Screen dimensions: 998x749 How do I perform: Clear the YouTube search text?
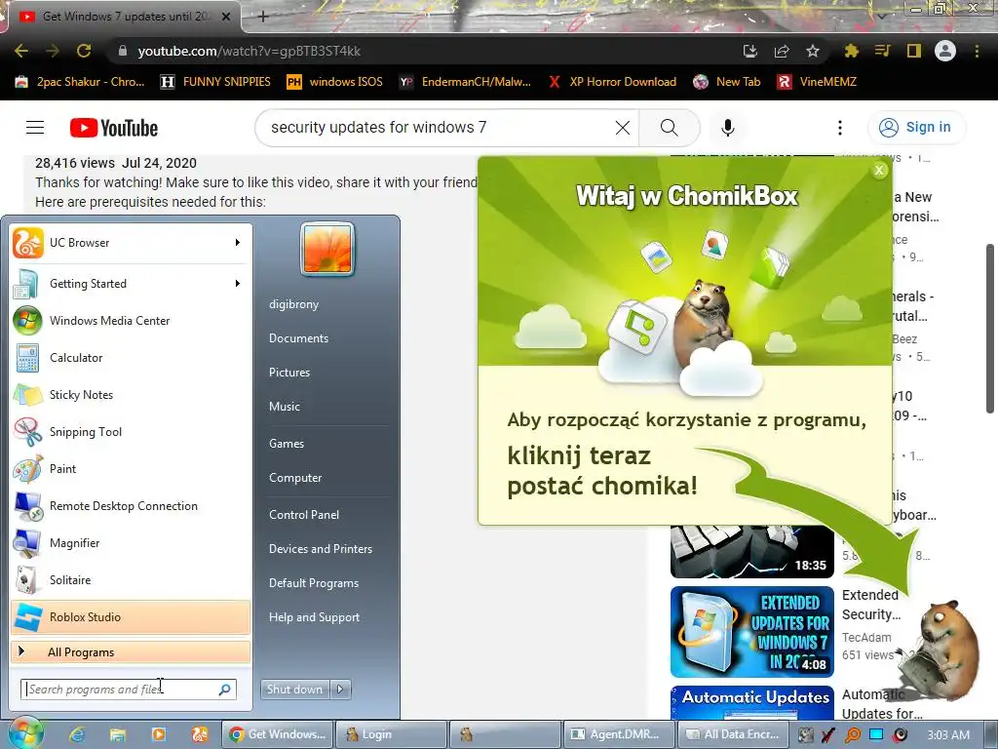point(623,128)
